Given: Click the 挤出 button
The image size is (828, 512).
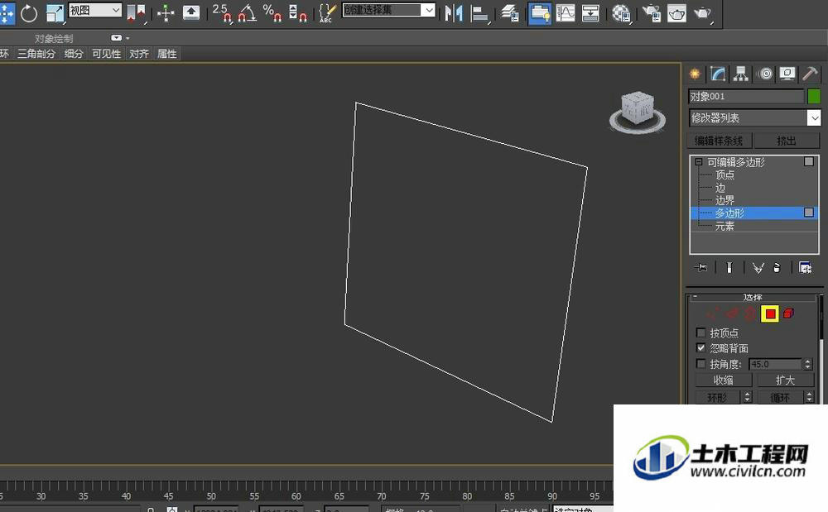Looking at the screenshot, I should [x=787, y=141].
